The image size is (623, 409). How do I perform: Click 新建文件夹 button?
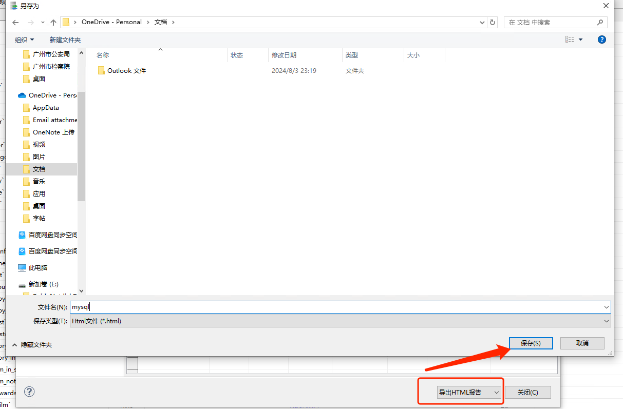click(65, 40)
